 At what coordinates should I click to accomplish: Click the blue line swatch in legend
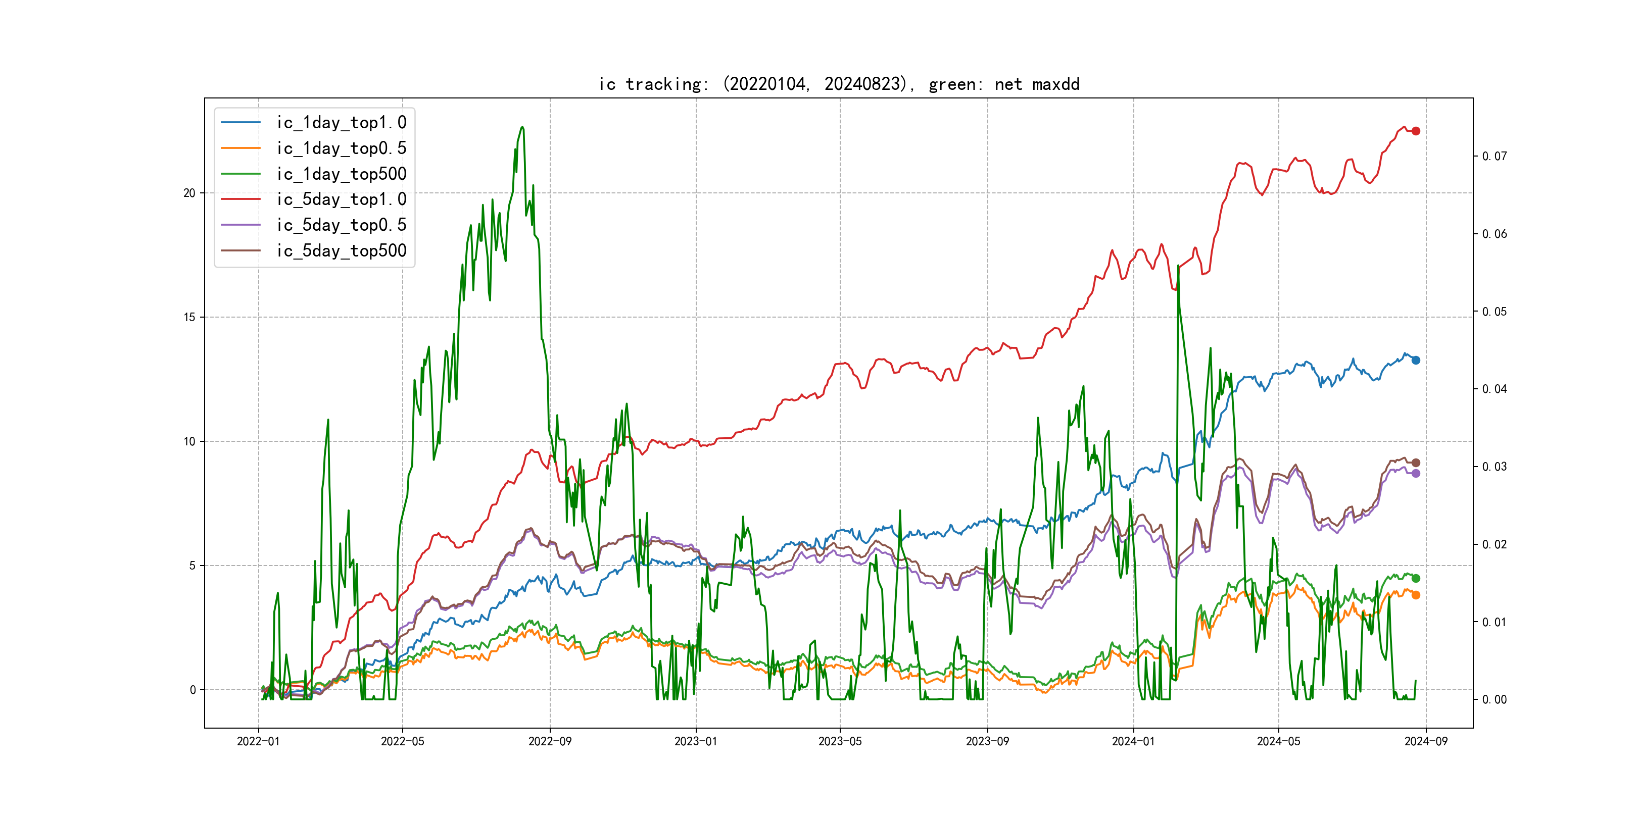(241, 123)
